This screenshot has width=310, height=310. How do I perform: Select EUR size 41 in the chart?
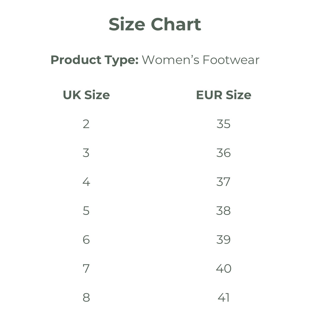click(223, 298)
